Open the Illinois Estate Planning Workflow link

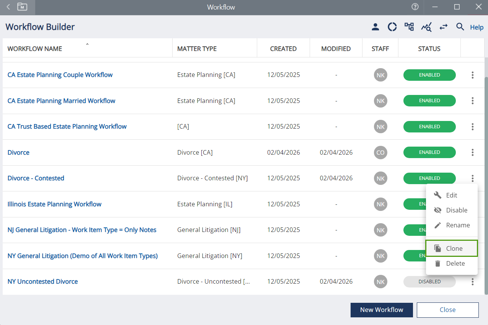click(54, 204)
